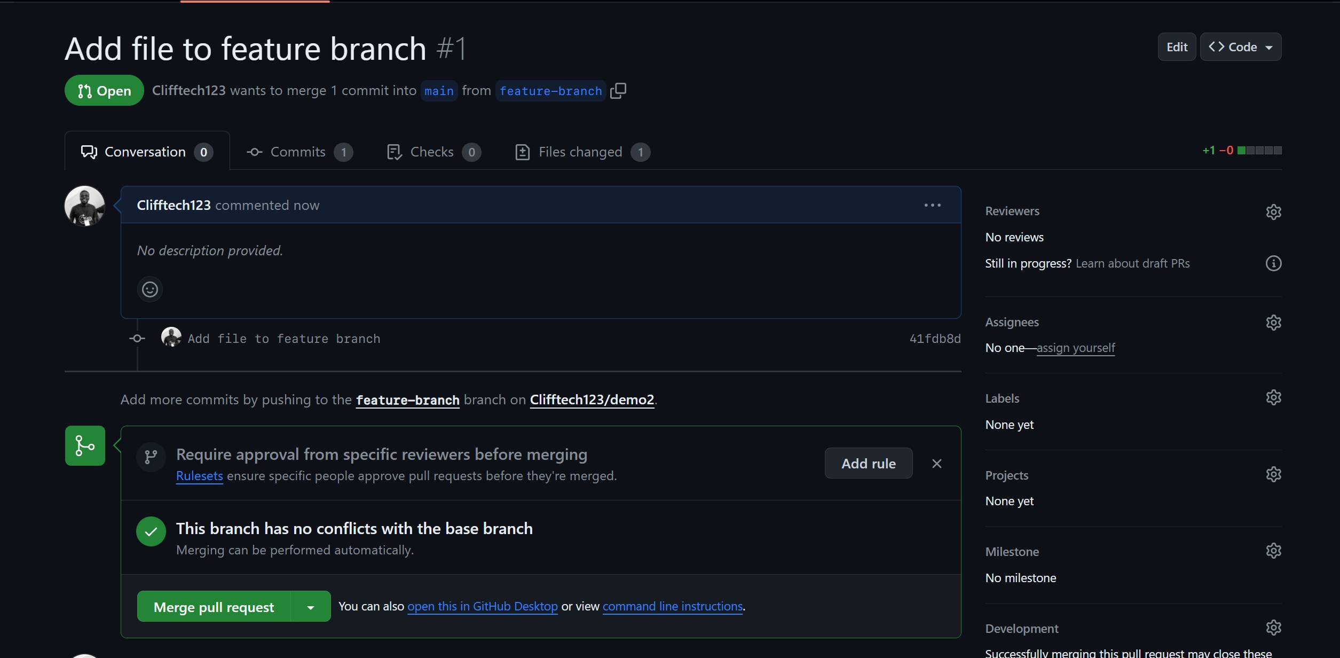Open Projects gear settings
Viewport: 1340px width, 658px height.
point(1273,474)
